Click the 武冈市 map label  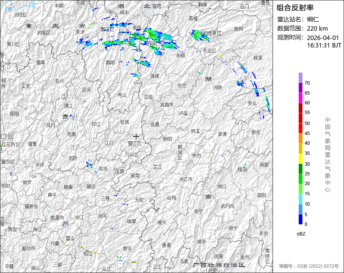[227, 206]
